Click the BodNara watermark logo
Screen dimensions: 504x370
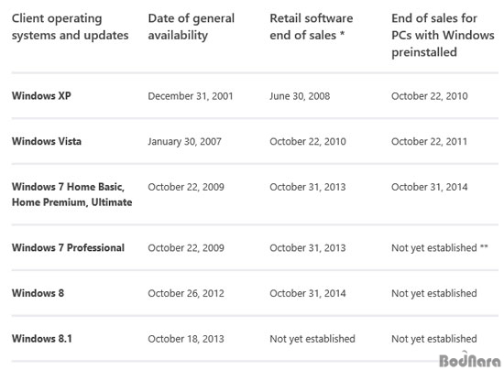pyautogui.click(x=469, y=359)
